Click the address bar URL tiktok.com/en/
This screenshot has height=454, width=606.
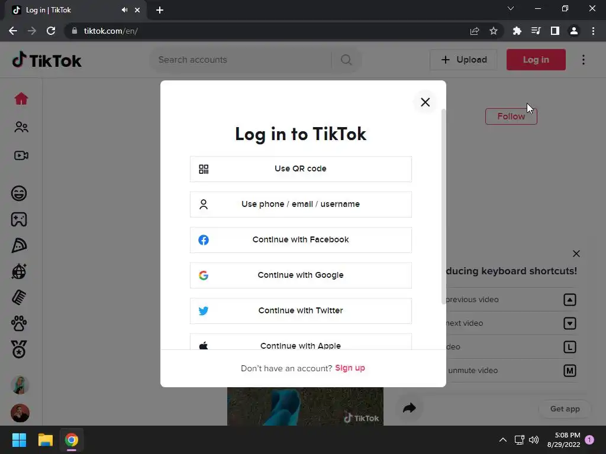click(111, 31)
